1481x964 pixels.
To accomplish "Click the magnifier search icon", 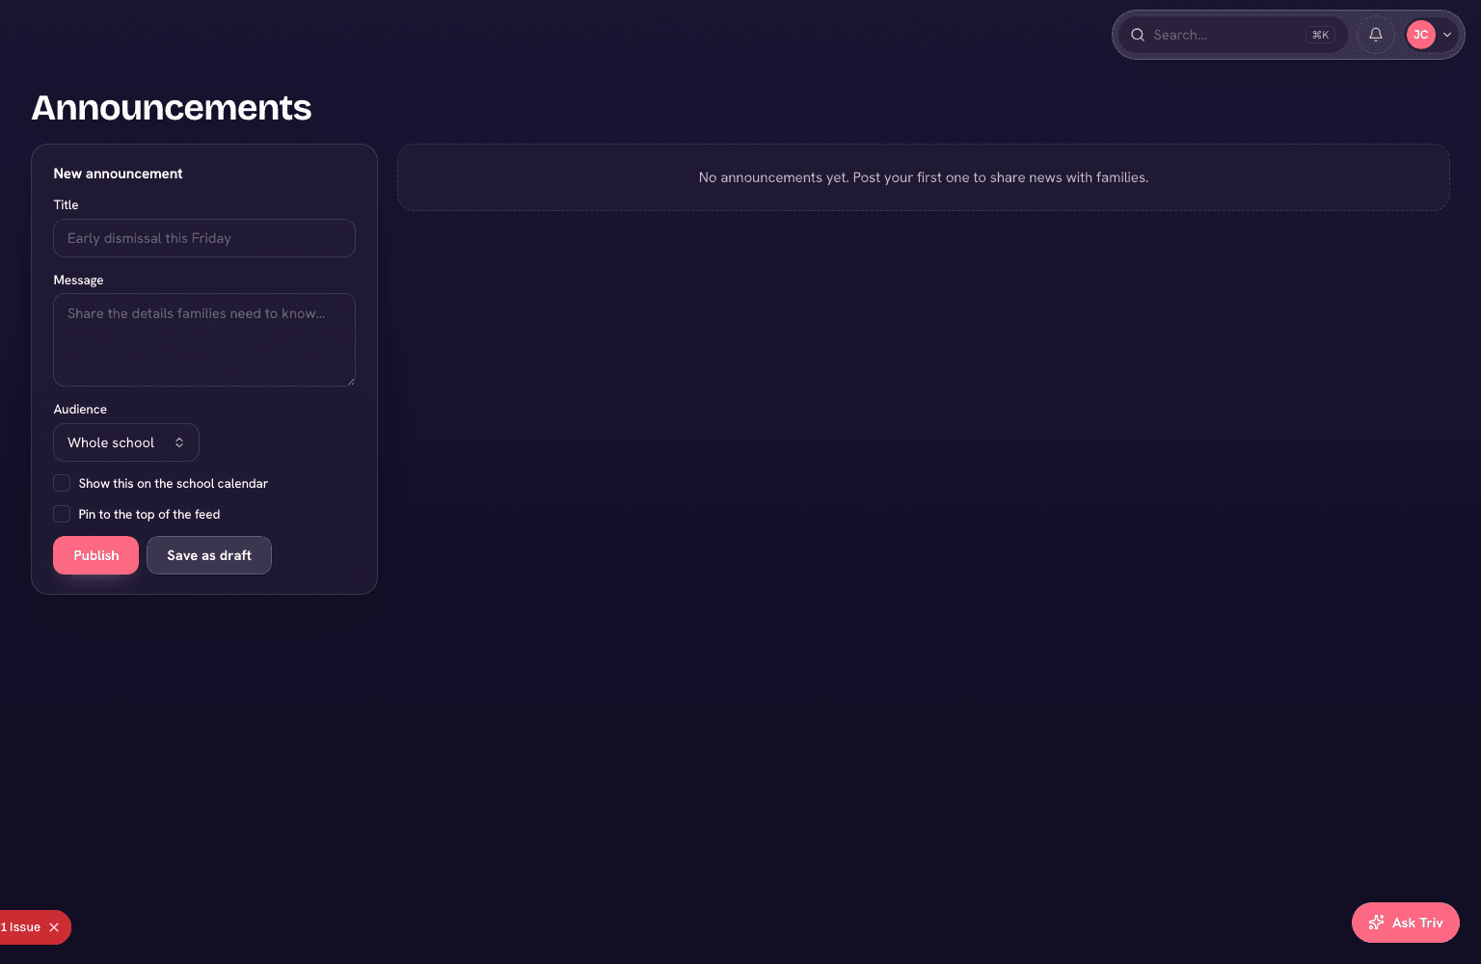I will (x=1138, y=35).
